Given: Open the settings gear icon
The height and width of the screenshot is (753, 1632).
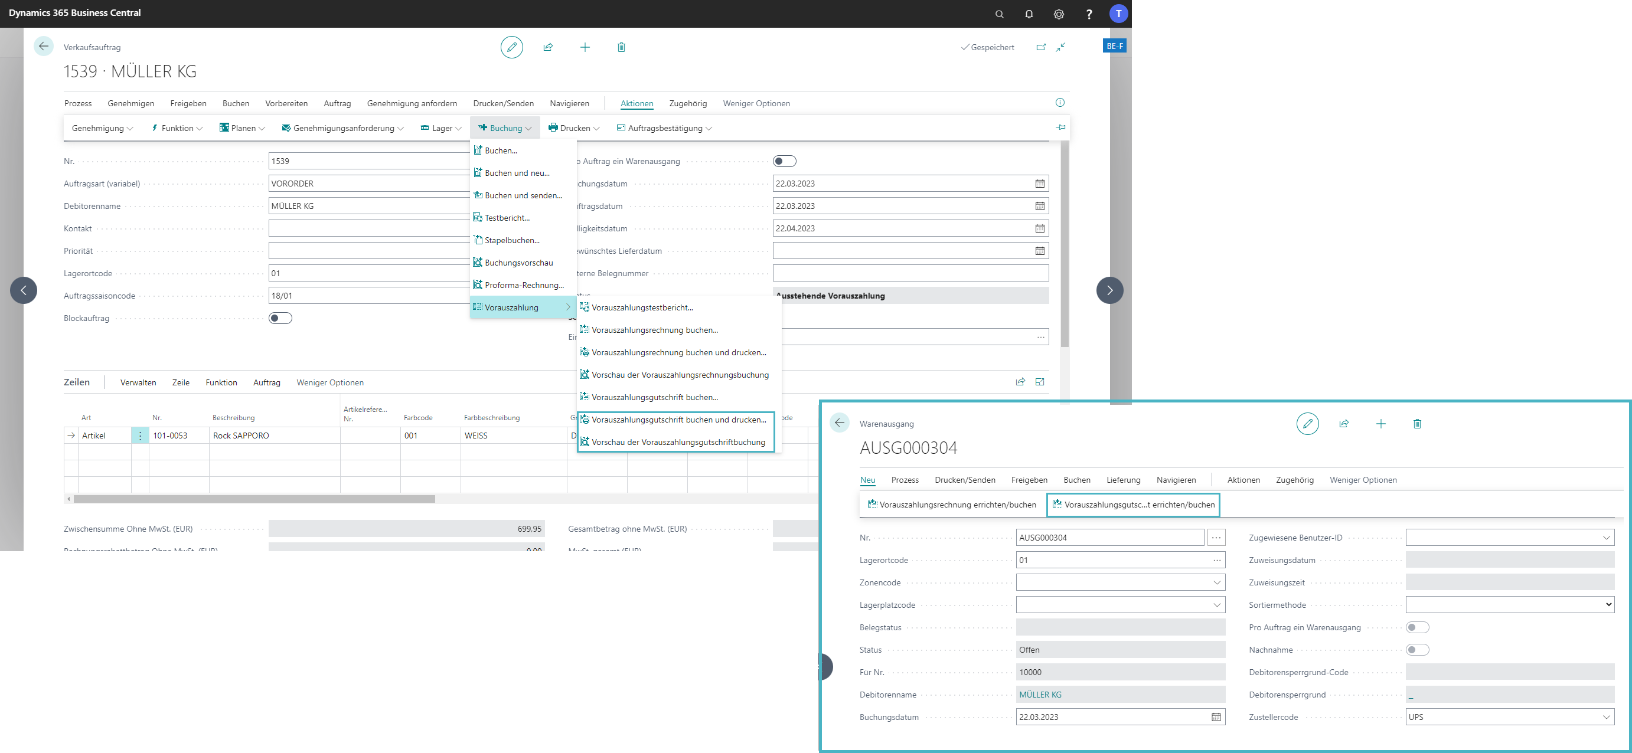Looking at the screenshot, I should (1059, 14).
